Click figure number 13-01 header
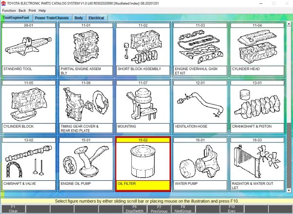 coord(257,83)
